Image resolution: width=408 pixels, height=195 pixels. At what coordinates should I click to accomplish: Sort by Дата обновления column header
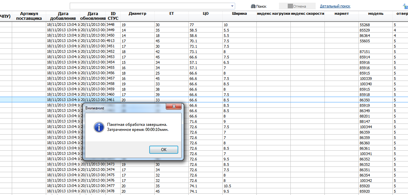pos(93,16)
